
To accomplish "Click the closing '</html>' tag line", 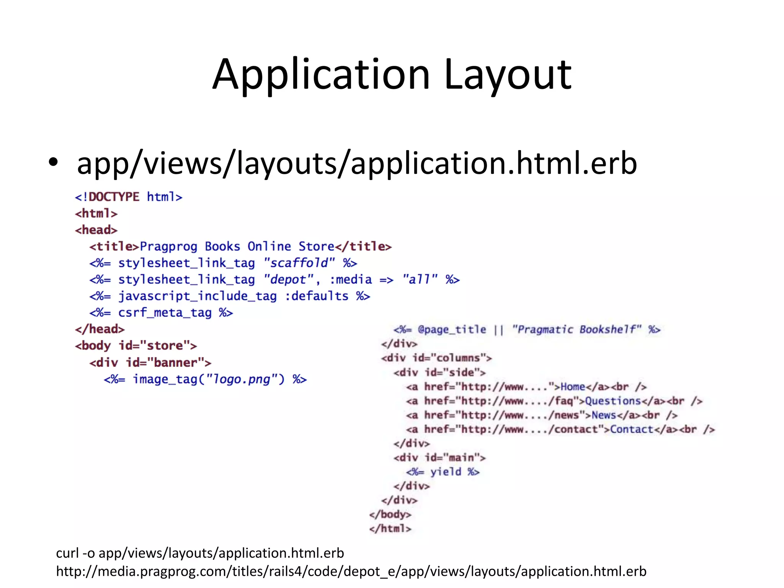I will (390, 528).
